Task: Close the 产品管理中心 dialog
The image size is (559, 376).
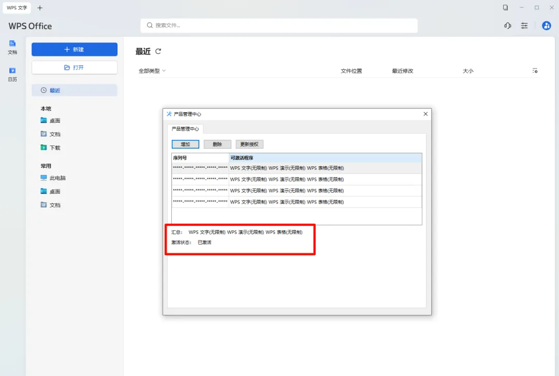Action: [x=425, y=114]
